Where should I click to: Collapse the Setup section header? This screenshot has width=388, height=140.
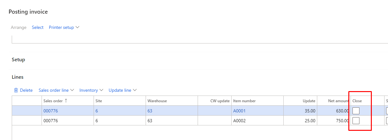click(x=18, y=60)
